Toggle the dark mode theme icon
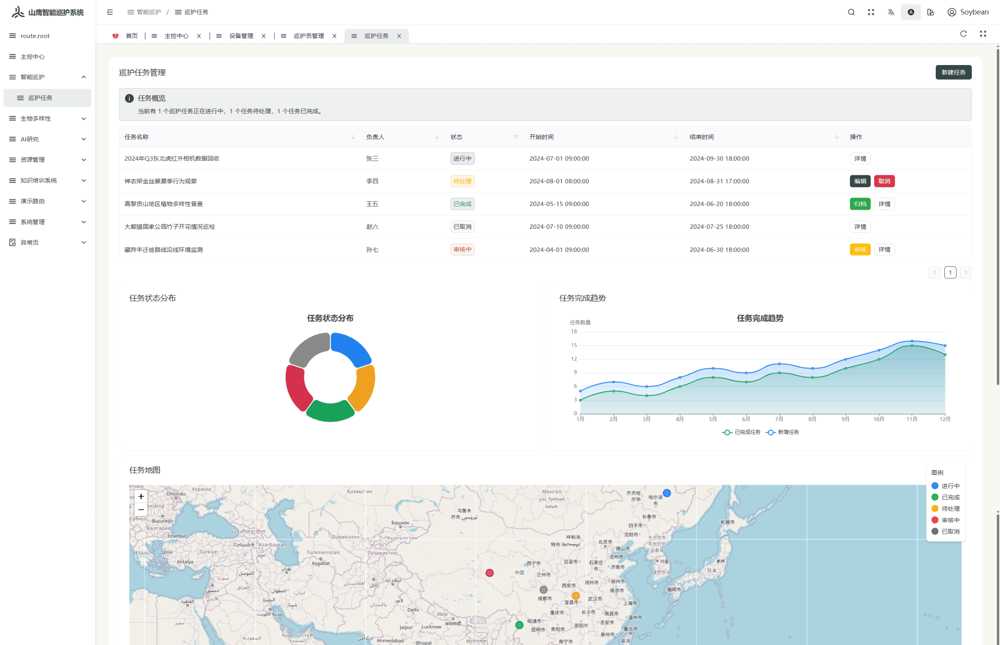 point(910,12)
